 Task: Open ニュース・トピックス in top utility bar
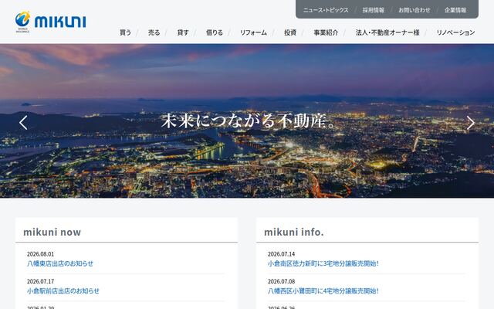point(326,10)
